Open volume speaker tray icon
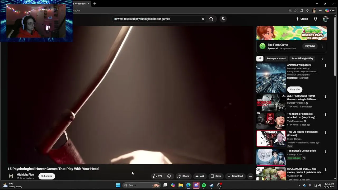 pos(320,185)
